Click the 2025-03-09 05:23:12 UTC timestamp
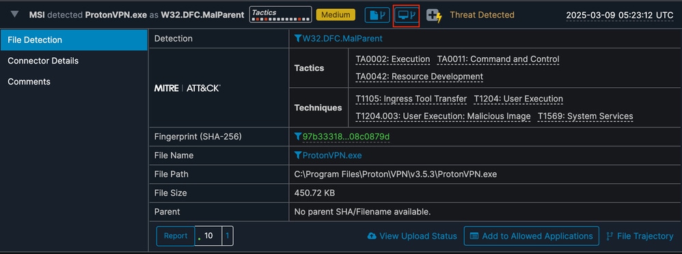Image resolution: width=682 pixels, height=254 pixels. pyautogui.click(x=619, y=15)
